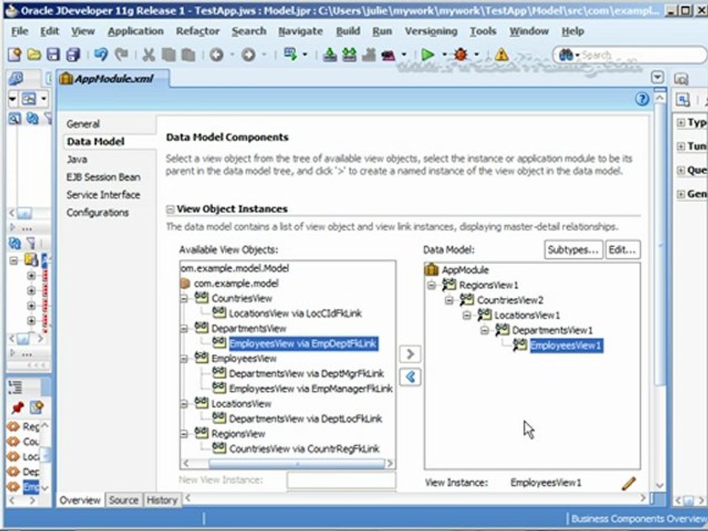Viewport: 708px width, 531px height.
Task: Click the Undo toolbar icon
Action: pyautogui.click(x=101, y=55)
